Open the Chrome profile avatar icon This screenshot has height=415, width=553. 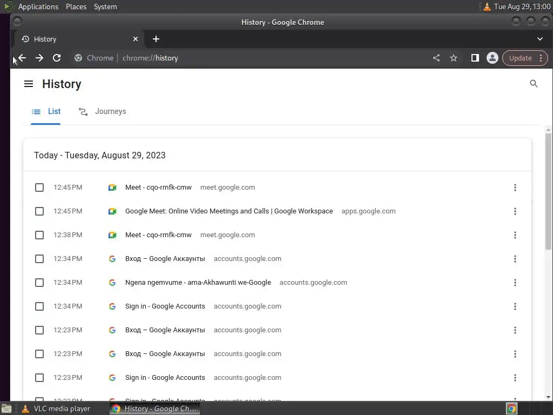click(x=492, y=58)
